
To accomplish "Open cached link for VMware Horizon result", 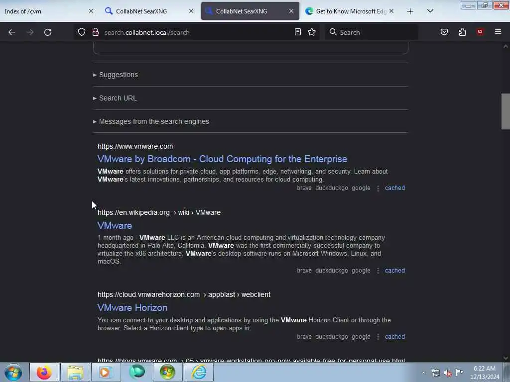I will [x=395, y=337].
